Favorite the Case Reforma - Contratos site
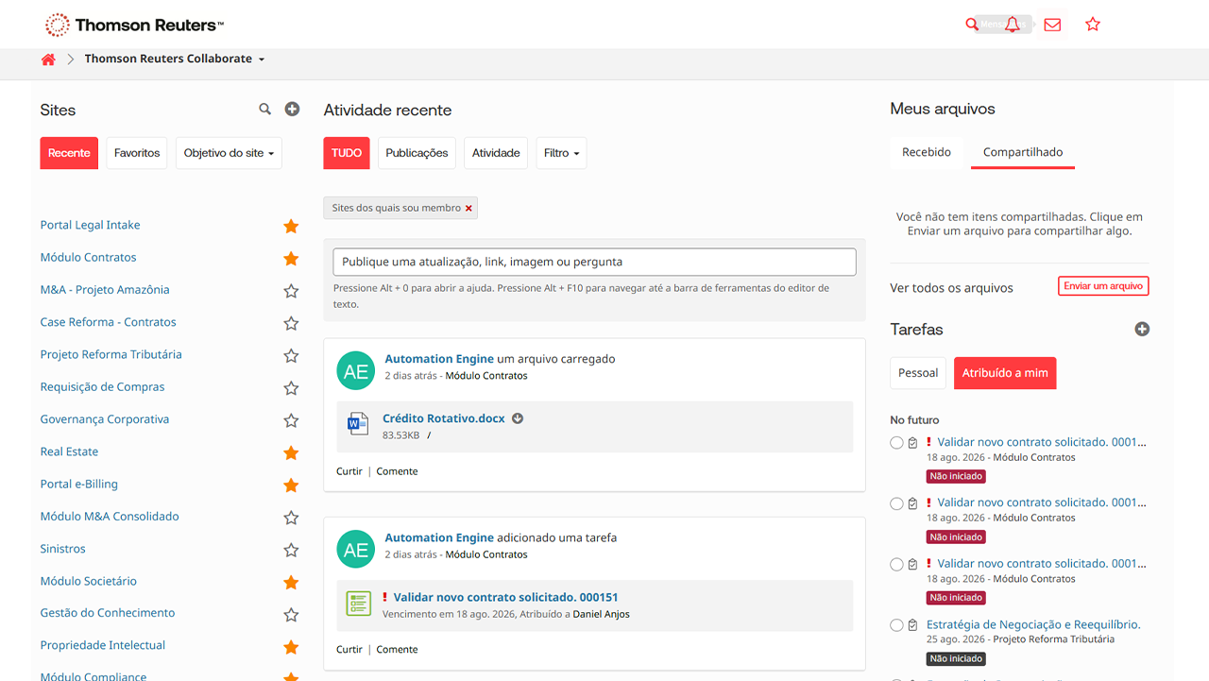The height and width of the screenshot is (681, 1209). click(291, 323)
